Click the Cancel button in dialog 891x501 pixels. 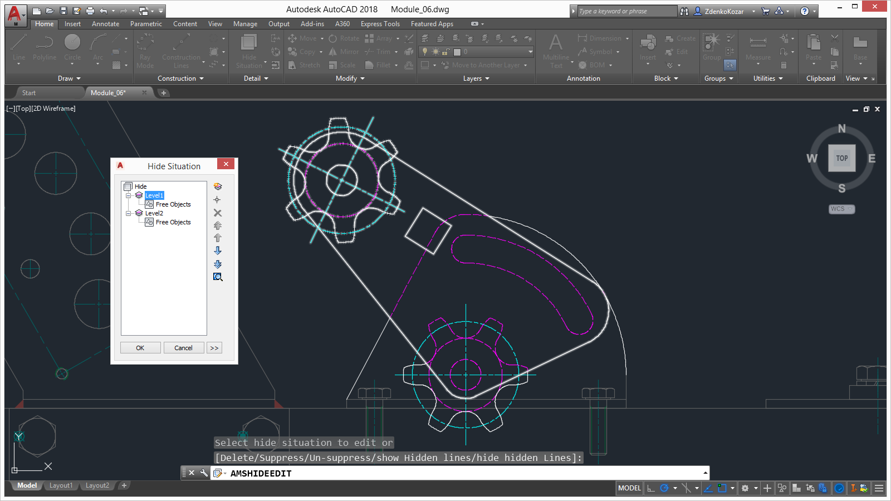[183, 348]
